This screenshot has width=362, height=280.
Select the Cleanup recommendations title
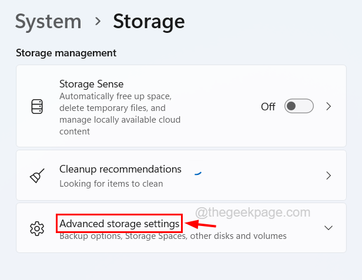tap(120, 169)
